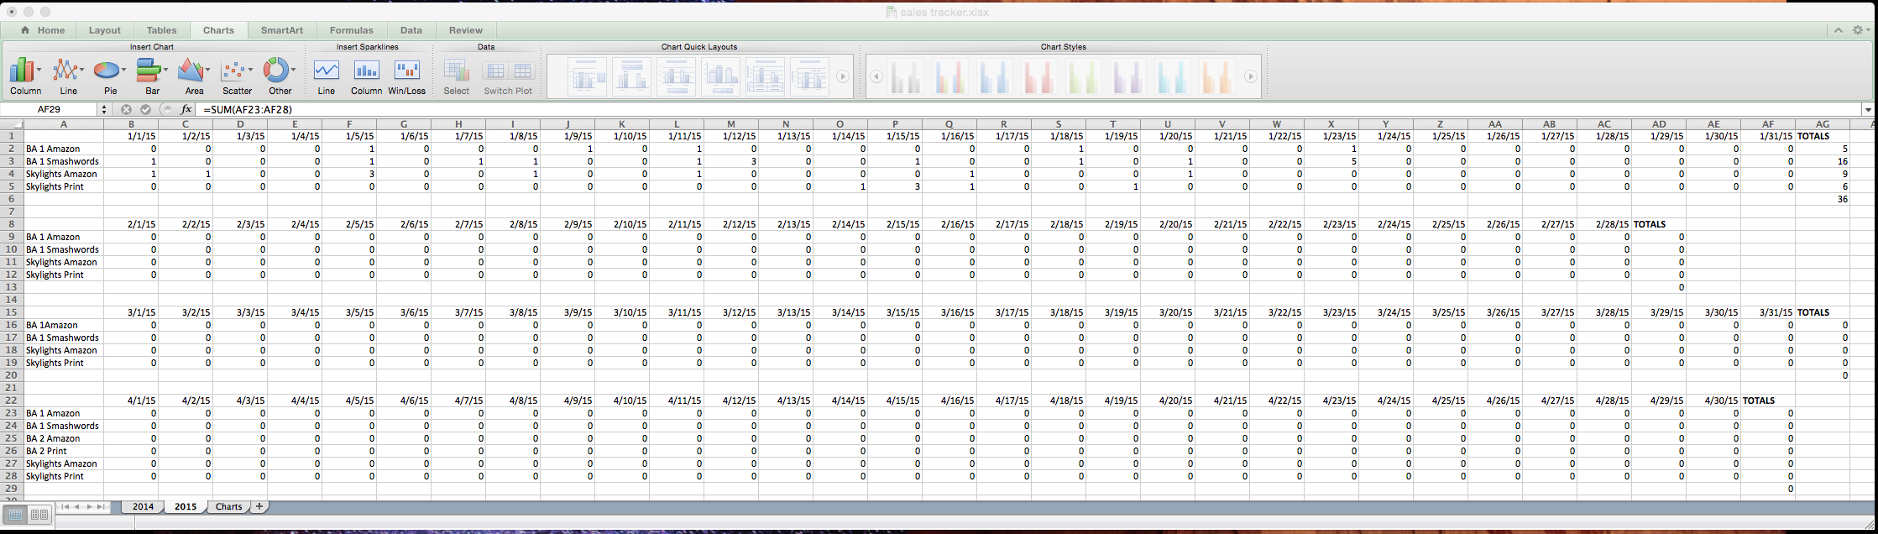Switch to Page Layout view
Image resolution: width=1878 pixels, height=534 pixels.
39,515
